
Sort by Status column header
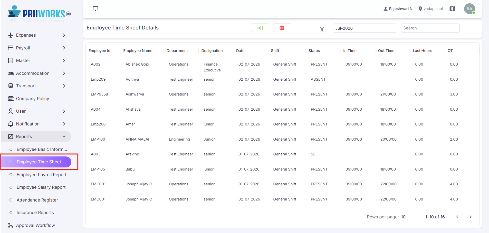[314, 51]
